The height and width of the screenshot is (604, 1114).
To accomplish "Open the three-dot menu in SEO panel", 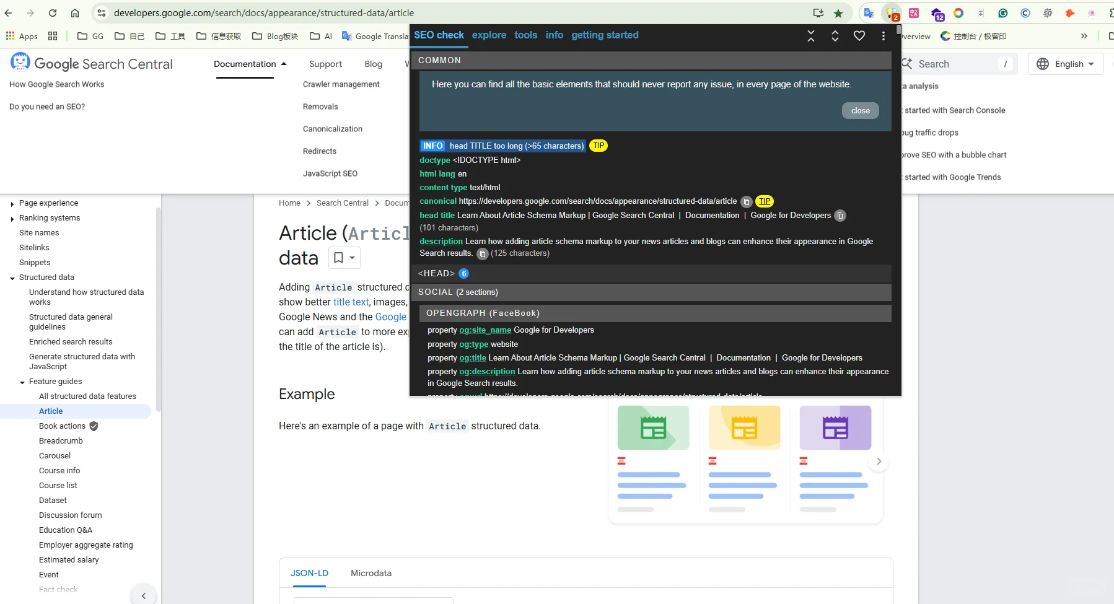I will pos(884,36).
